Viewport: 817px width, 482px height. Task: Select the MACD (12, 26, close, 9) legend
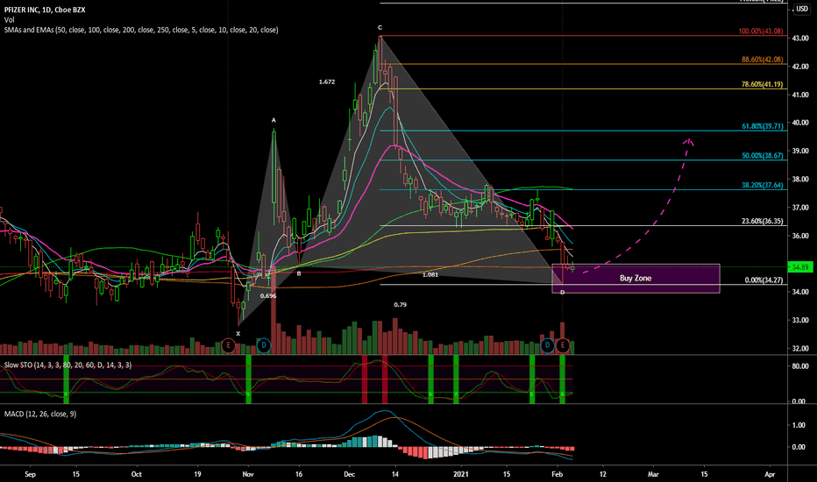[40, 414]
